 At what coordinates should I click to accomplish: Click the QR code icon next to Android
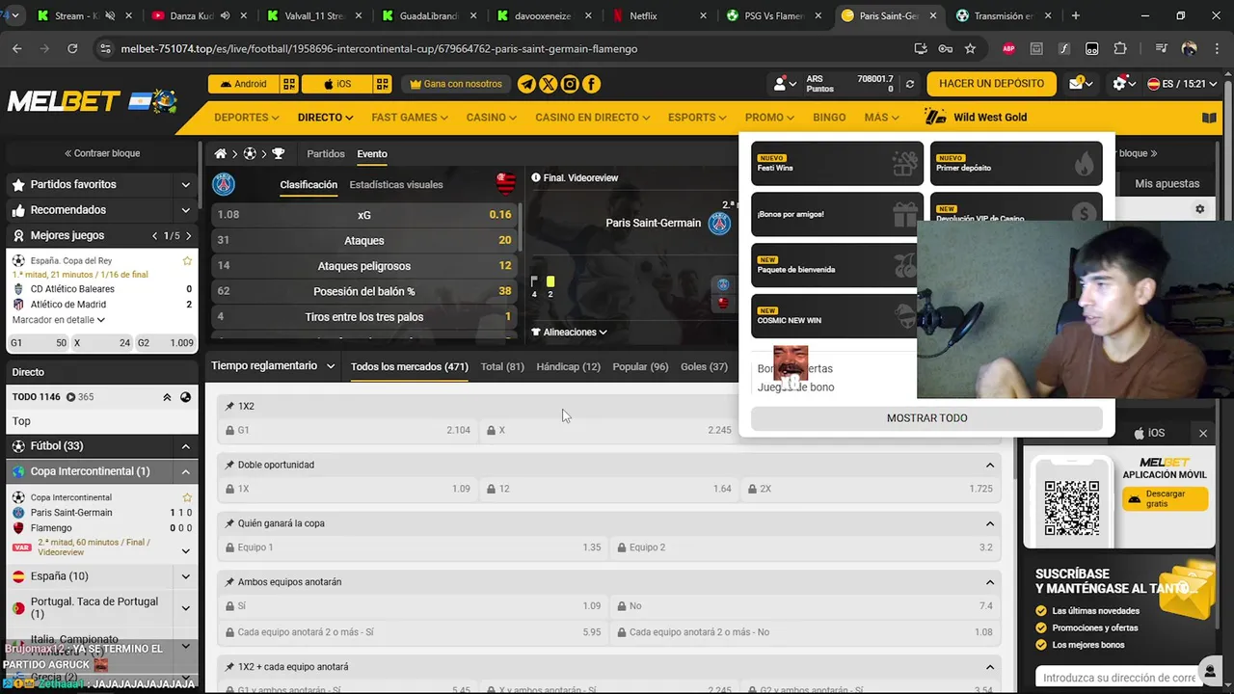pyautogui.click(x=289, y=84)
